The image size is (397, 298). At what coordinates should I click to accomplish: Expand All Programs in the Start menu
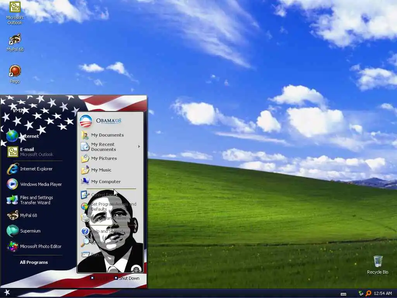click(x=34, y=262)
